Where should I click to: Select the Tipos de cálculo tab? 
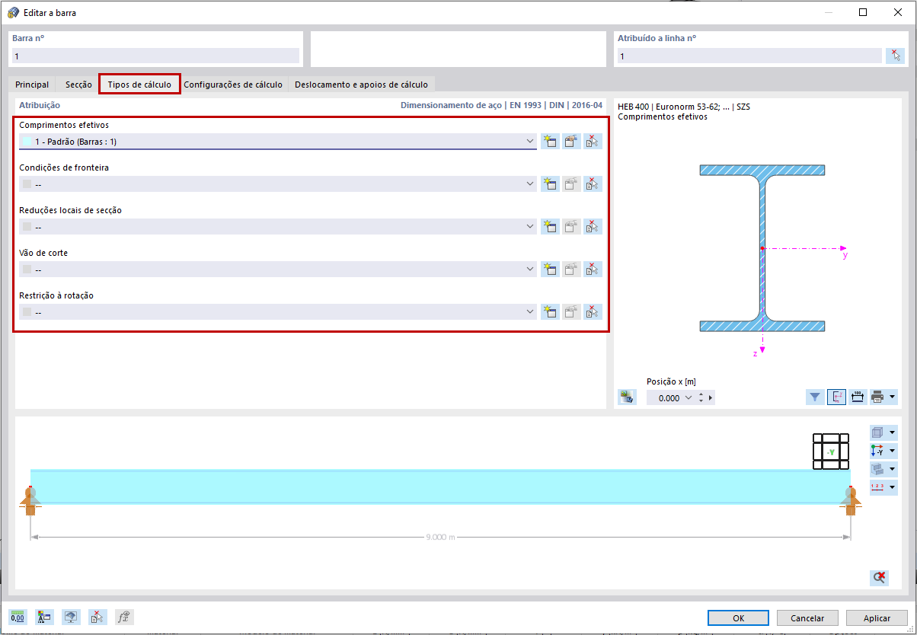[x=139, y=85]
